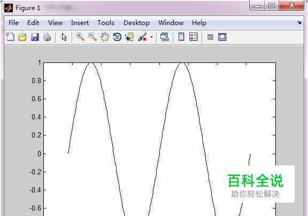Select the Data Cursor tool
308x216 pixels.
129,37
